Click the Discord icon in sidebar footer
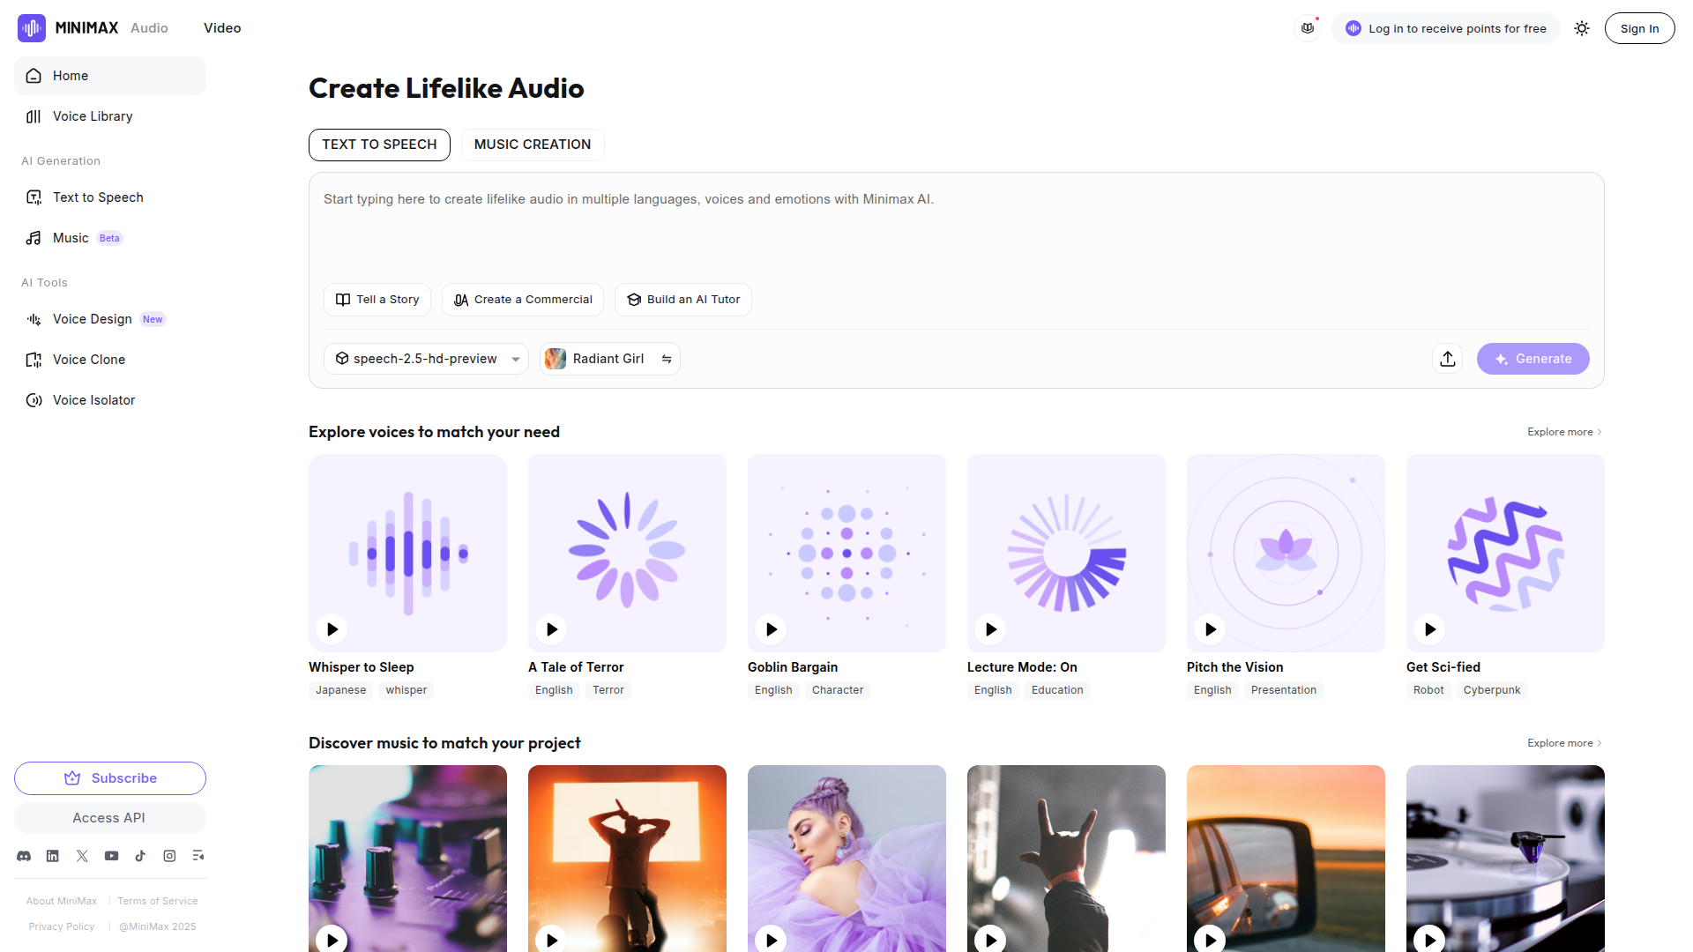This screenshot has height=952, width=1693. coord(24,856)
